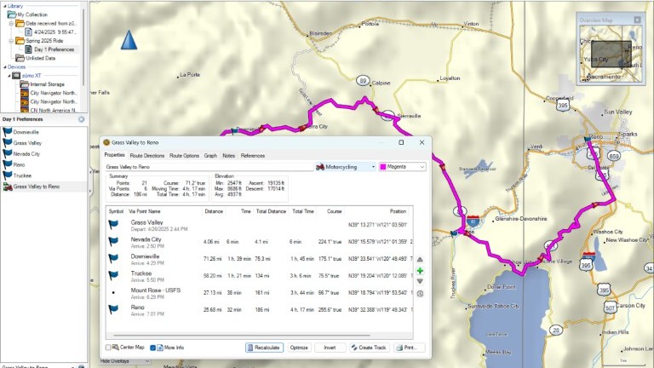
Task: Click the Invert button
Action: coord(330,348)
